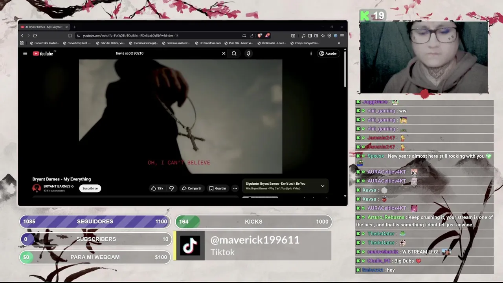Open the Peliculas Online bookmark
This screenshot has width=503, height=283.
(110, 43)
